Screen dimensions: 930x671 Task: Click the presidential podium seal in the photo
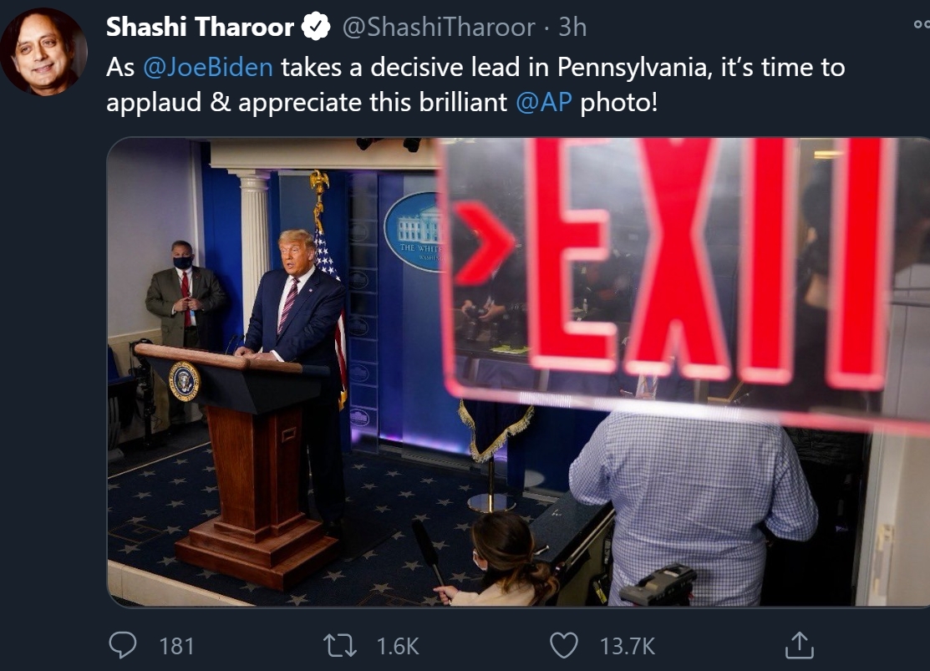pyautogui.click(x=185, y=381)
